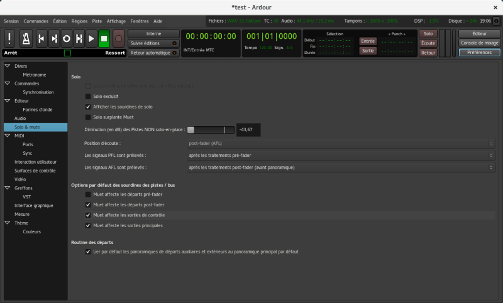Click the Écoute alert button
The height and width of the screenshot is (303, 503).
click(x=428, y=43)
